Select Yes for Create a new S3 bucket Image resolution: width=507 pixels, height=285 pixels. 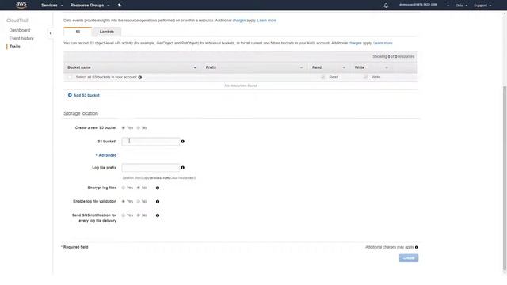(x=124, y=128)
